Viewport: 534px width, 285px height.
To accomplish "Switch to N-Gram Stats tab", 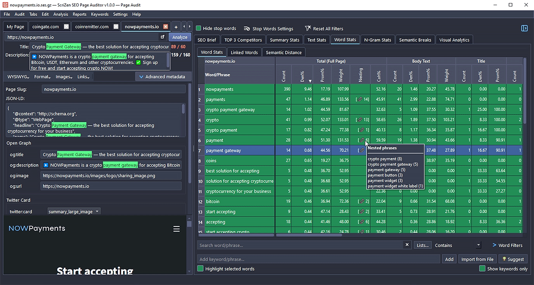I will pyautogui.click(x=377, y=40).
